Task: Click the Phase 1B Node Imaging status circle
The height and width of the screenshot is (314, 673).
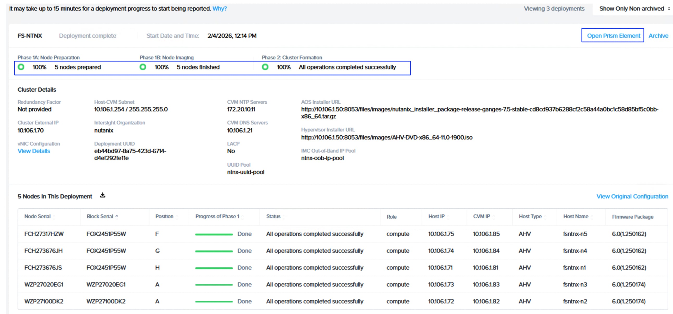Action: pyautogui.click(x=143, y=67)
